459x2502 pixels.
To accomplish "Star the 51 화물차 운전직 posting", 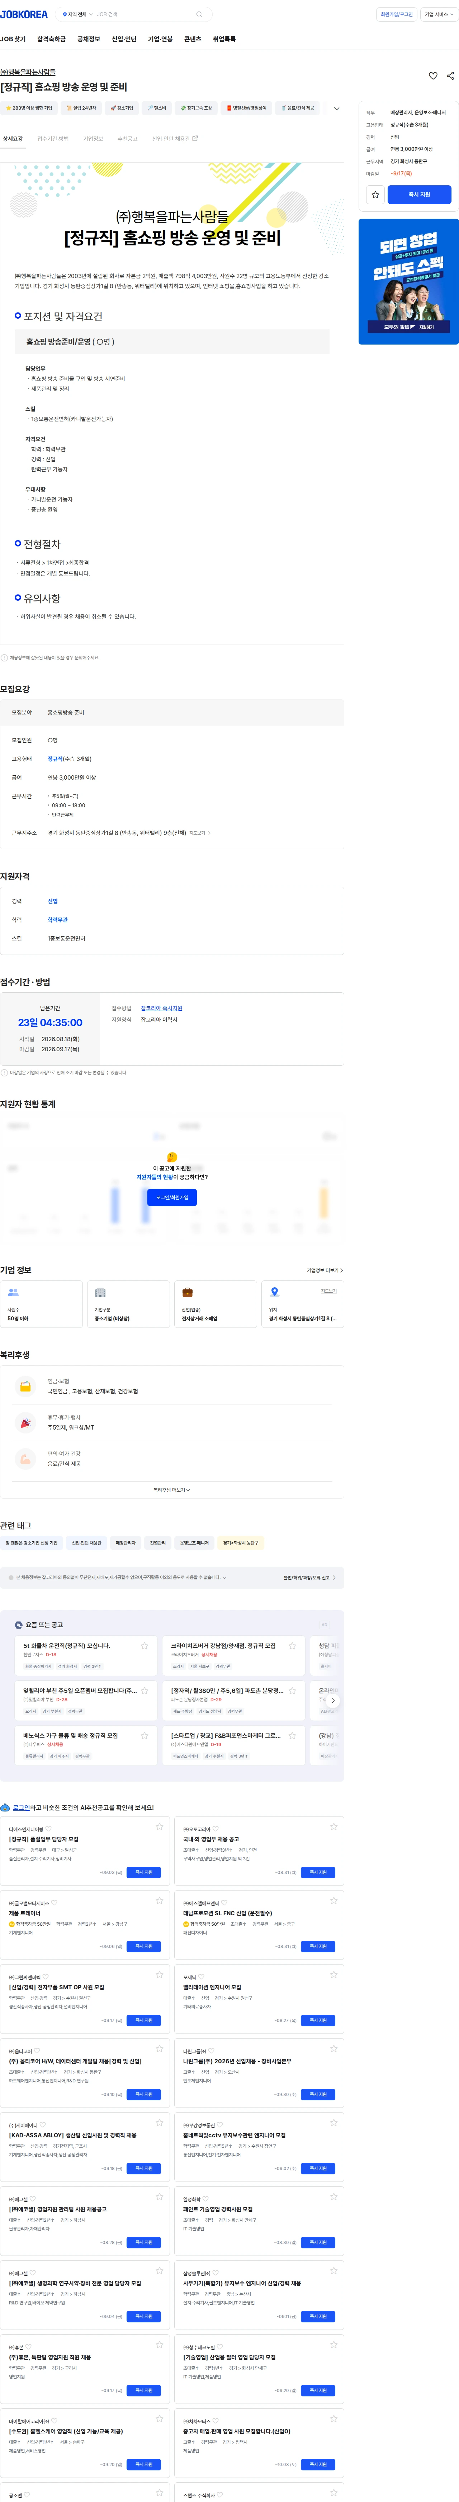I will click(145, 1645).
